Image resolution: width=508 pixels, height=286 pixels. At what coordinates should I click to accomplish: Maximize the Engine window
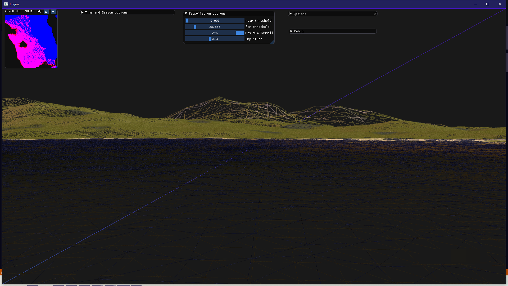(488, 4)
